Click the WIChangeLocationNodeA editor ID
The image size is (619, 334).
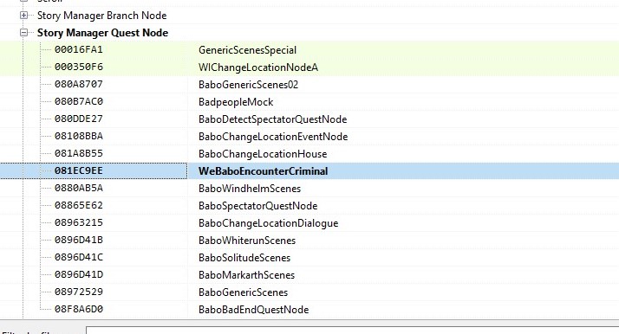258,67
